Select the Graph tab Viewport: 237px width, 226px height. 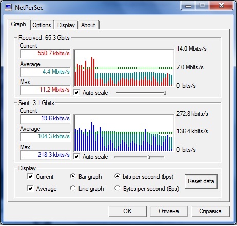(x=18, y=24)
